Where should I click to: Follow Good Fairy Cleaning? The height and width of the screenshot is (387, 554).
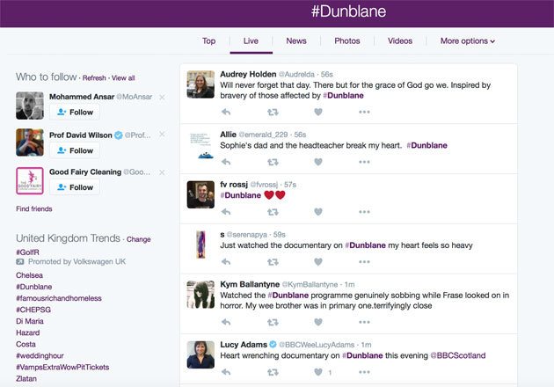pos(75,187)
